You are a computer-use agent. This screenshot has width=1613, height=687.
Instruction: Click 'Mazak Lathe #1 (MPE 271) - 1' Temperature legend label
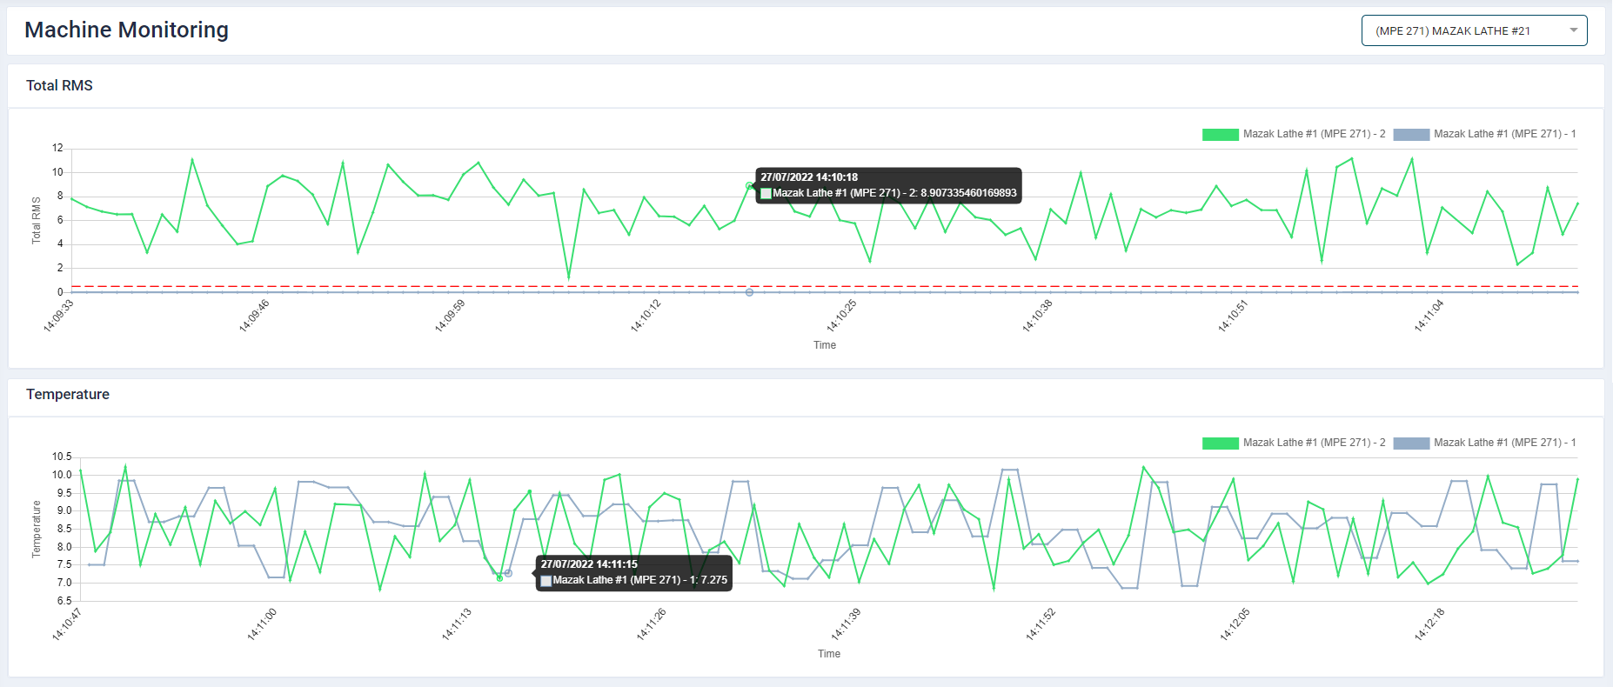coord(1504,443)
